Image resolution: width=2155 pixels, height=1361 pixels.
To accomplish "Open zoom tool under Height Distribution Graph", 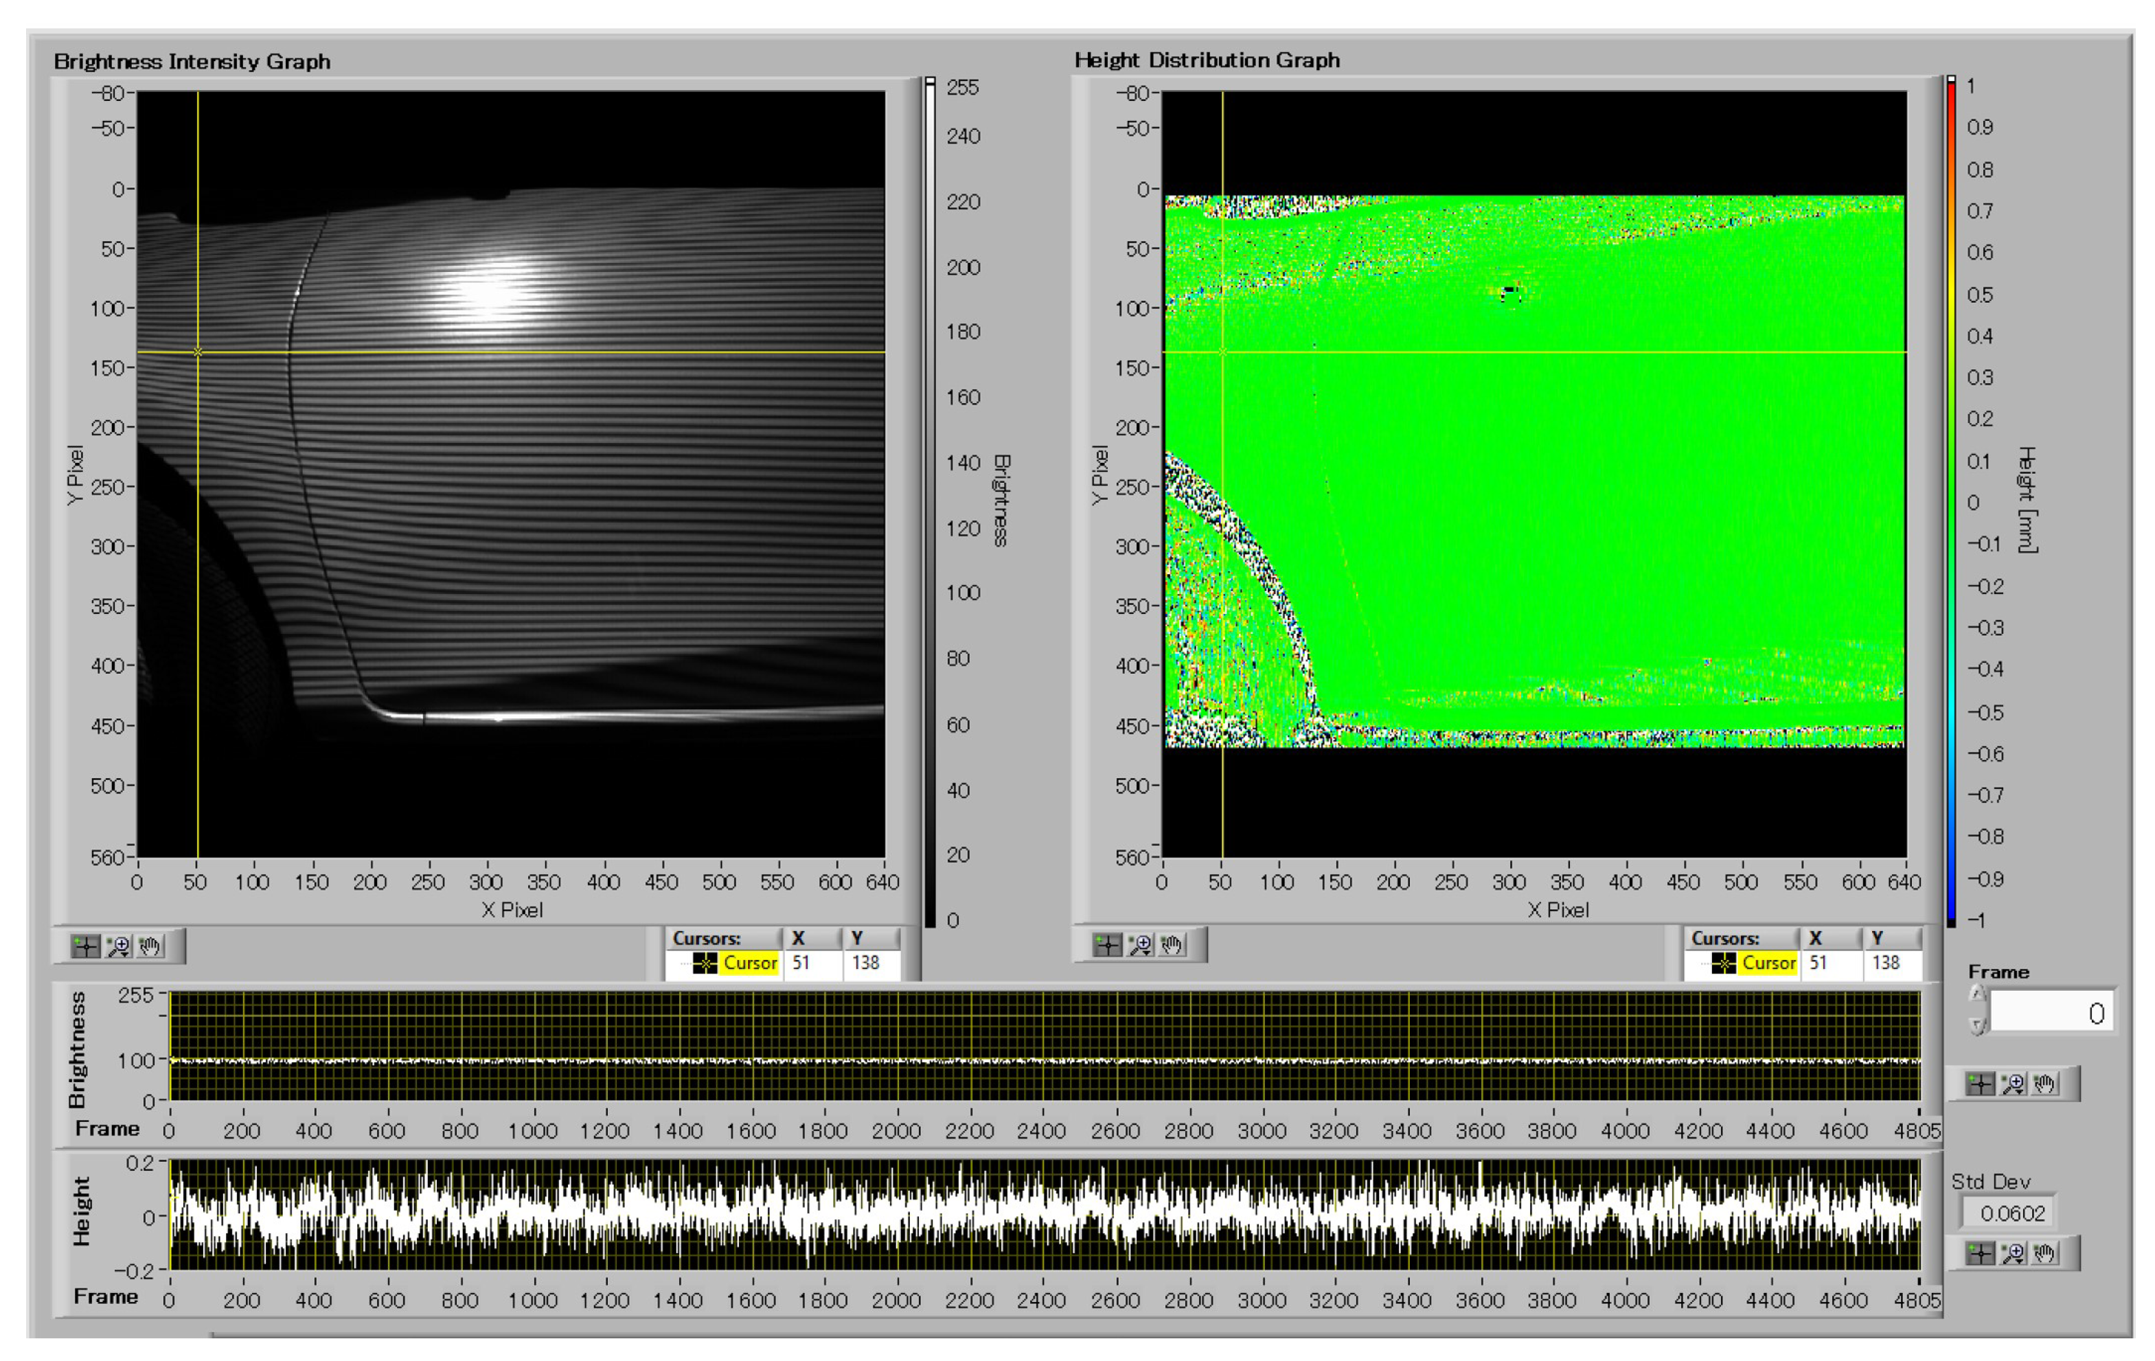I will [x=1140, y=944].
